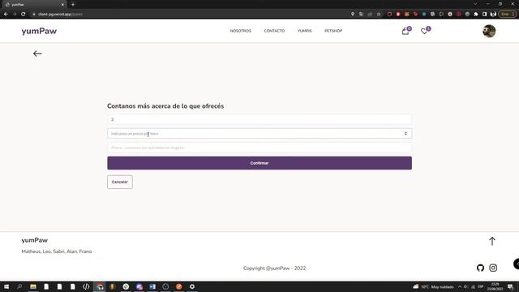Click the user profile avatar

click(489, 31)
